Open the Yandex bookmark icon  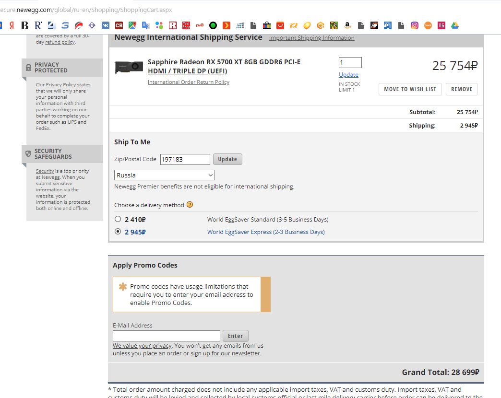click(12, 25)
